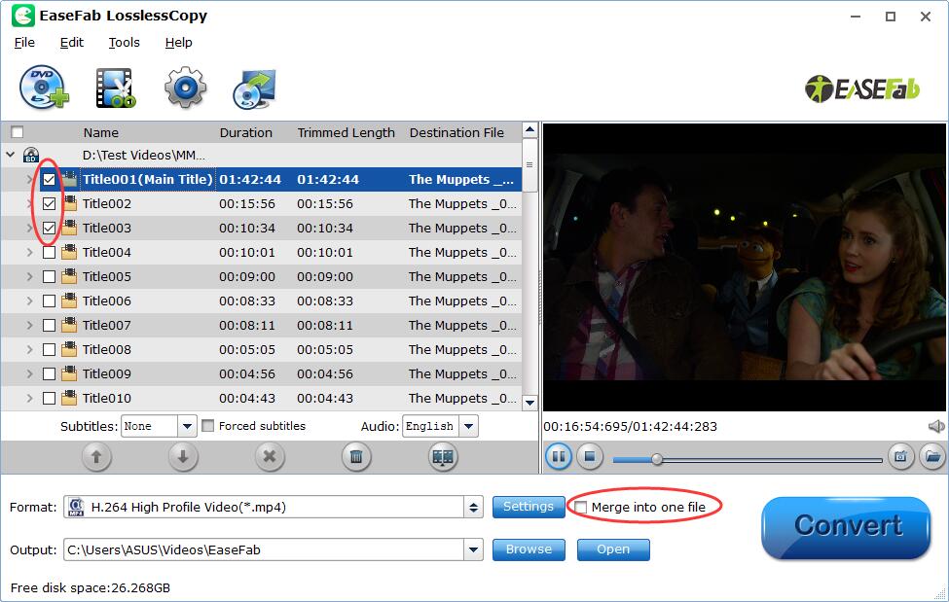Open the snapshot folder icon

pyautogui.click(x=932, y=456)
